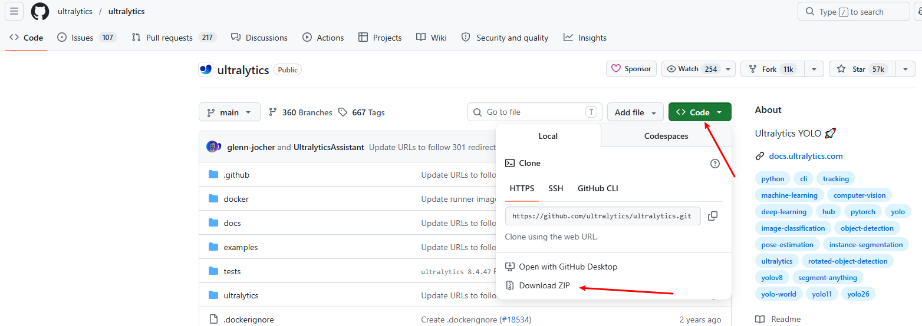Open the Star lists dropdown arrow
Viewport: 922px width, 326px height.
point(905,69)
